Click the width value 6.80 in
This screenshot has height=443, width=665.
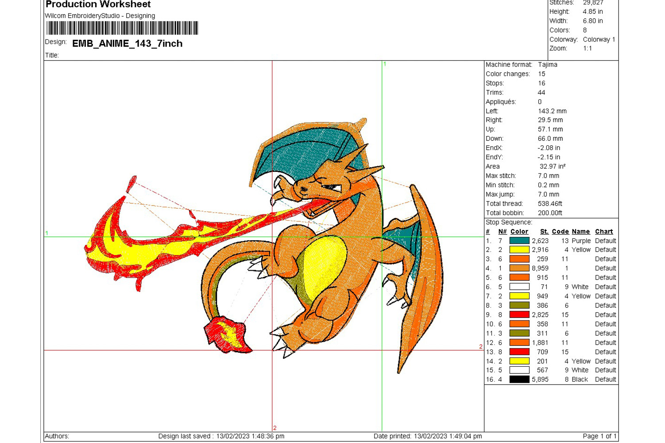[x=593, y=21]
